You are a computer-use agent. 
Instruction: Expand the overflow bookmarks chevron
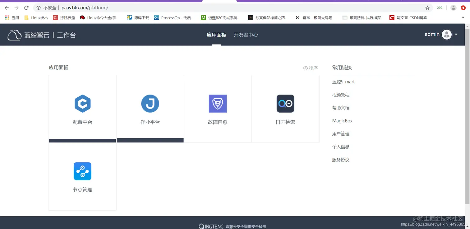click(x=463, y=18)
